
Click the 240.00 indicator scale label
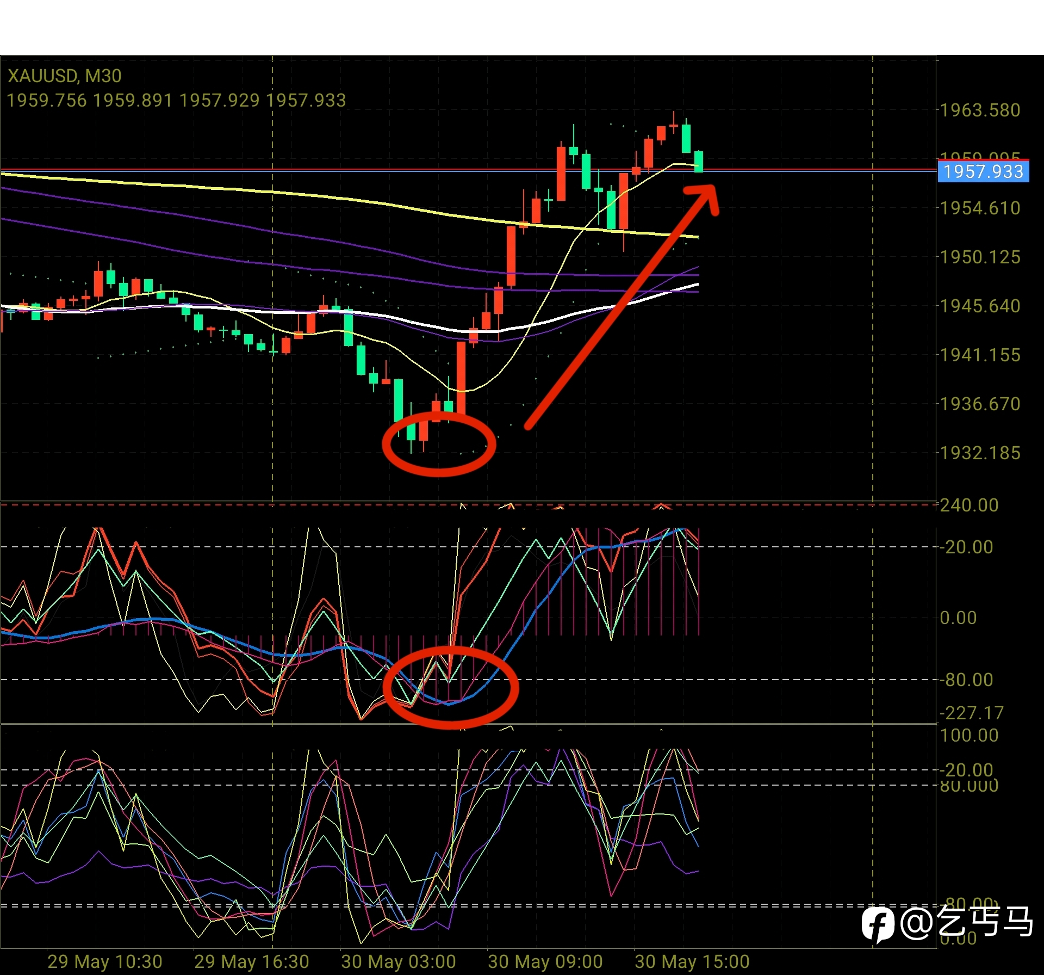(x=969, y=505)
